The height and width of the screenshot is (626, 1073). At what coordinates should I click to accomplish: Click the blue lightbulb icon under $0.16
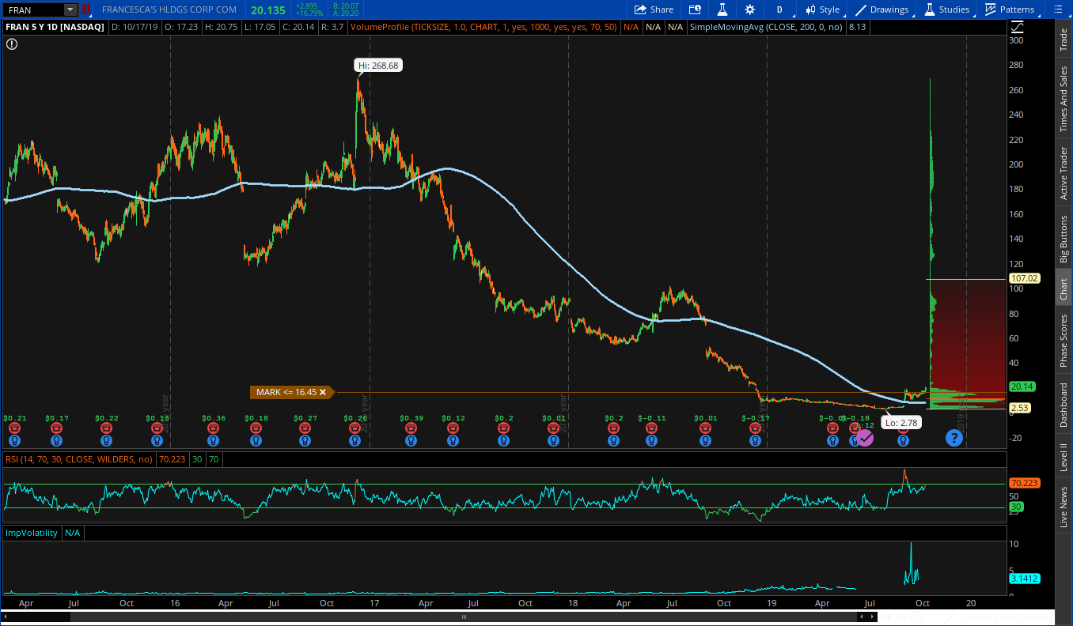click(x=157, y=440)
